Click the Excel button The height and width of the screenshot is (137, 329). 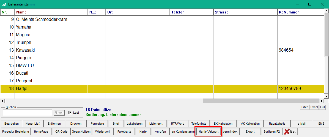pos(314,107)
